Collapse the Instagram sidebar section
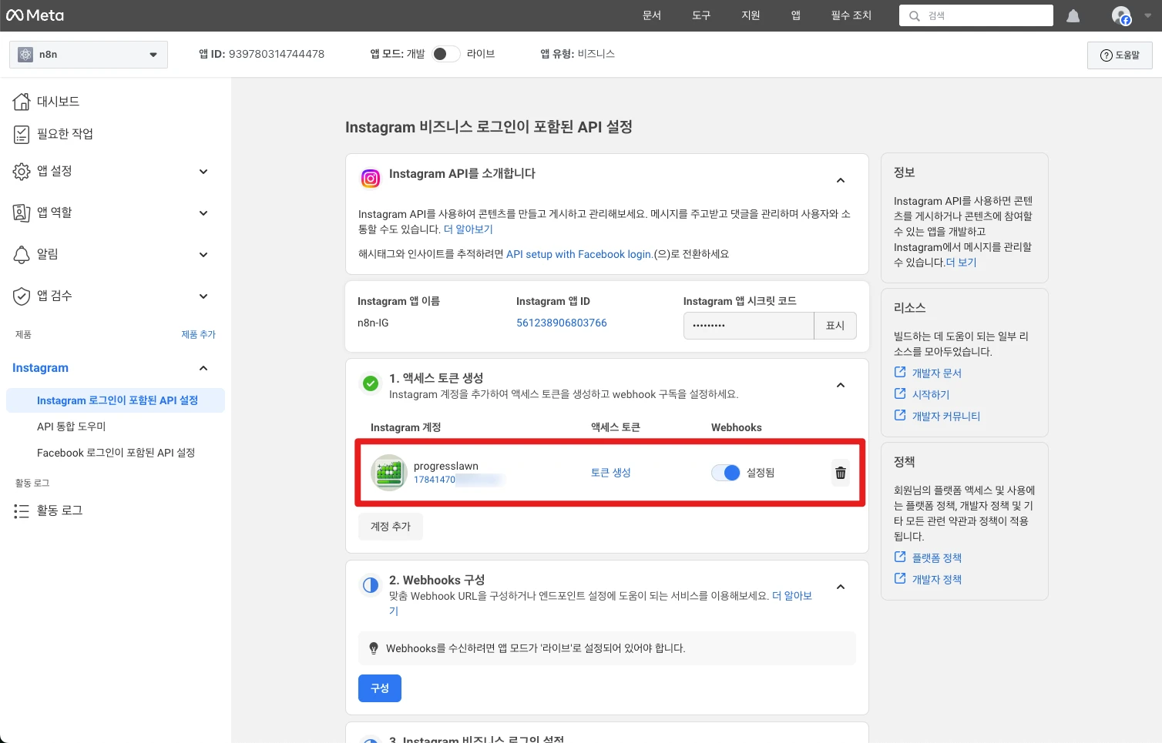The width and height of the screenshot is (1162, 743). (203, 369)
